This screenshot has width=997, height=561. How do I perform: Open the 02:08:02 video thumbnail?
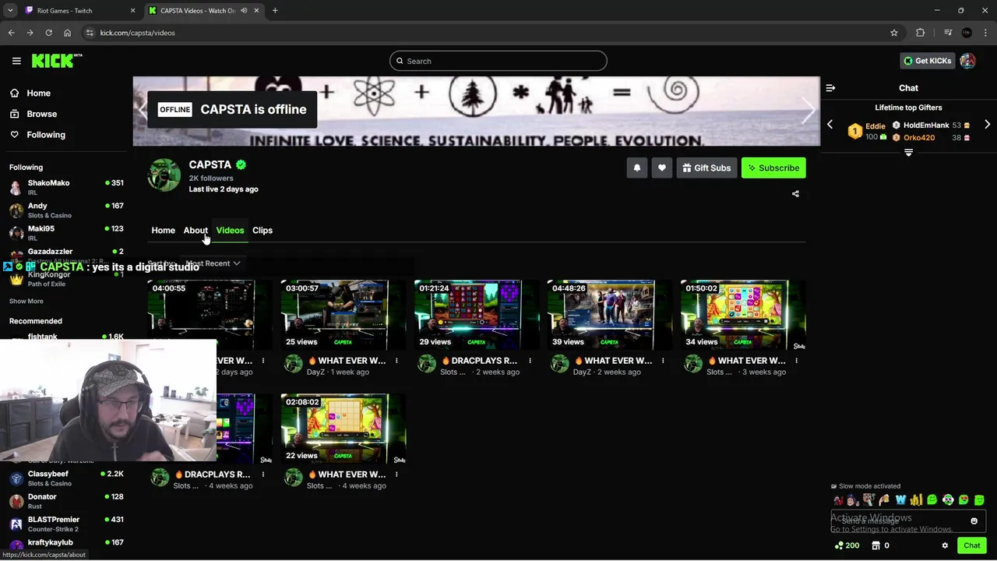tap(343, 429)
